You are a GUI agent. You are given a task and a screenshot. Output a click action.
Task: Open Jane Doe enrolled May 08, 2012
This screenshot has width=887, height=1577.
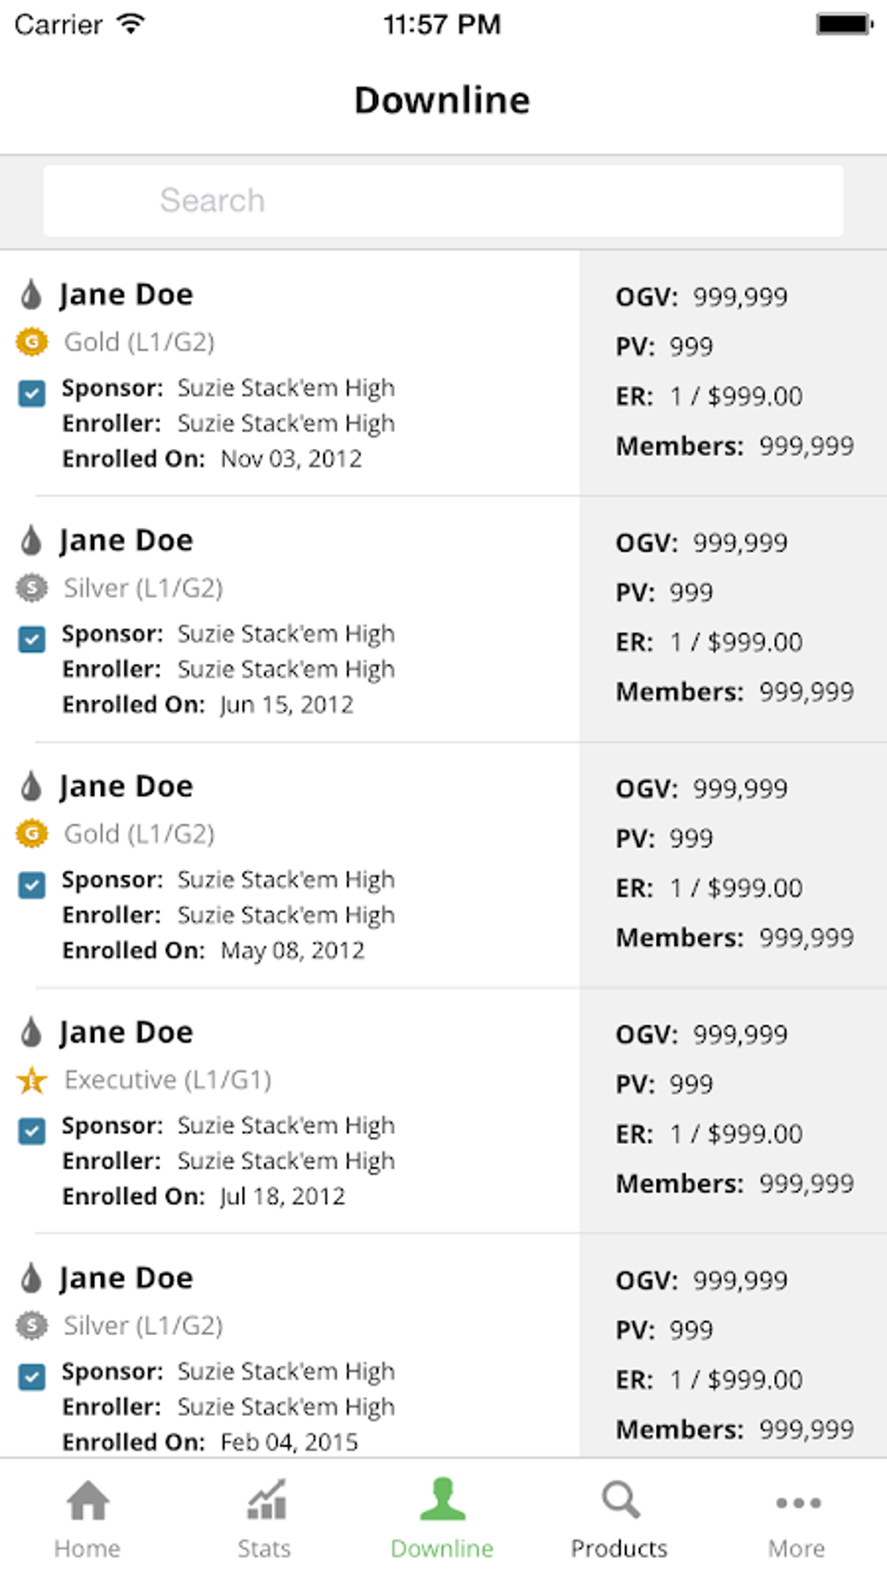pyautogui.click(x=126, y=786)
